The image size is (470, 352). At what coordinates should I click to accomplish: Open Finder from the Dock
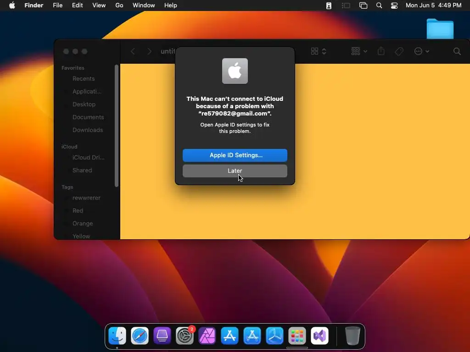click(117, 335)
